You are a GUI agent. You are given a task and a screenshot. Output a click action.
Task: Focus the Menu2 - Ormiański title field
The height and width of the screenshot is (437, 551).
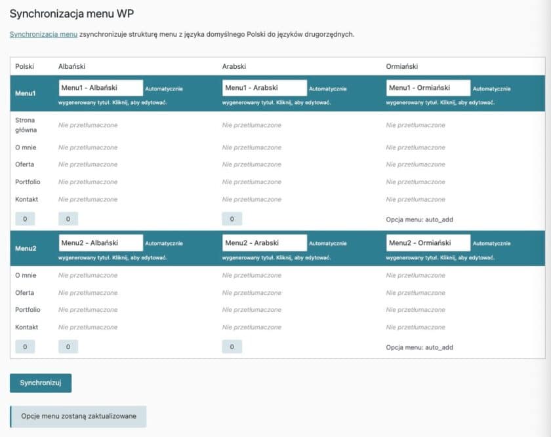(x=429, y=243)
